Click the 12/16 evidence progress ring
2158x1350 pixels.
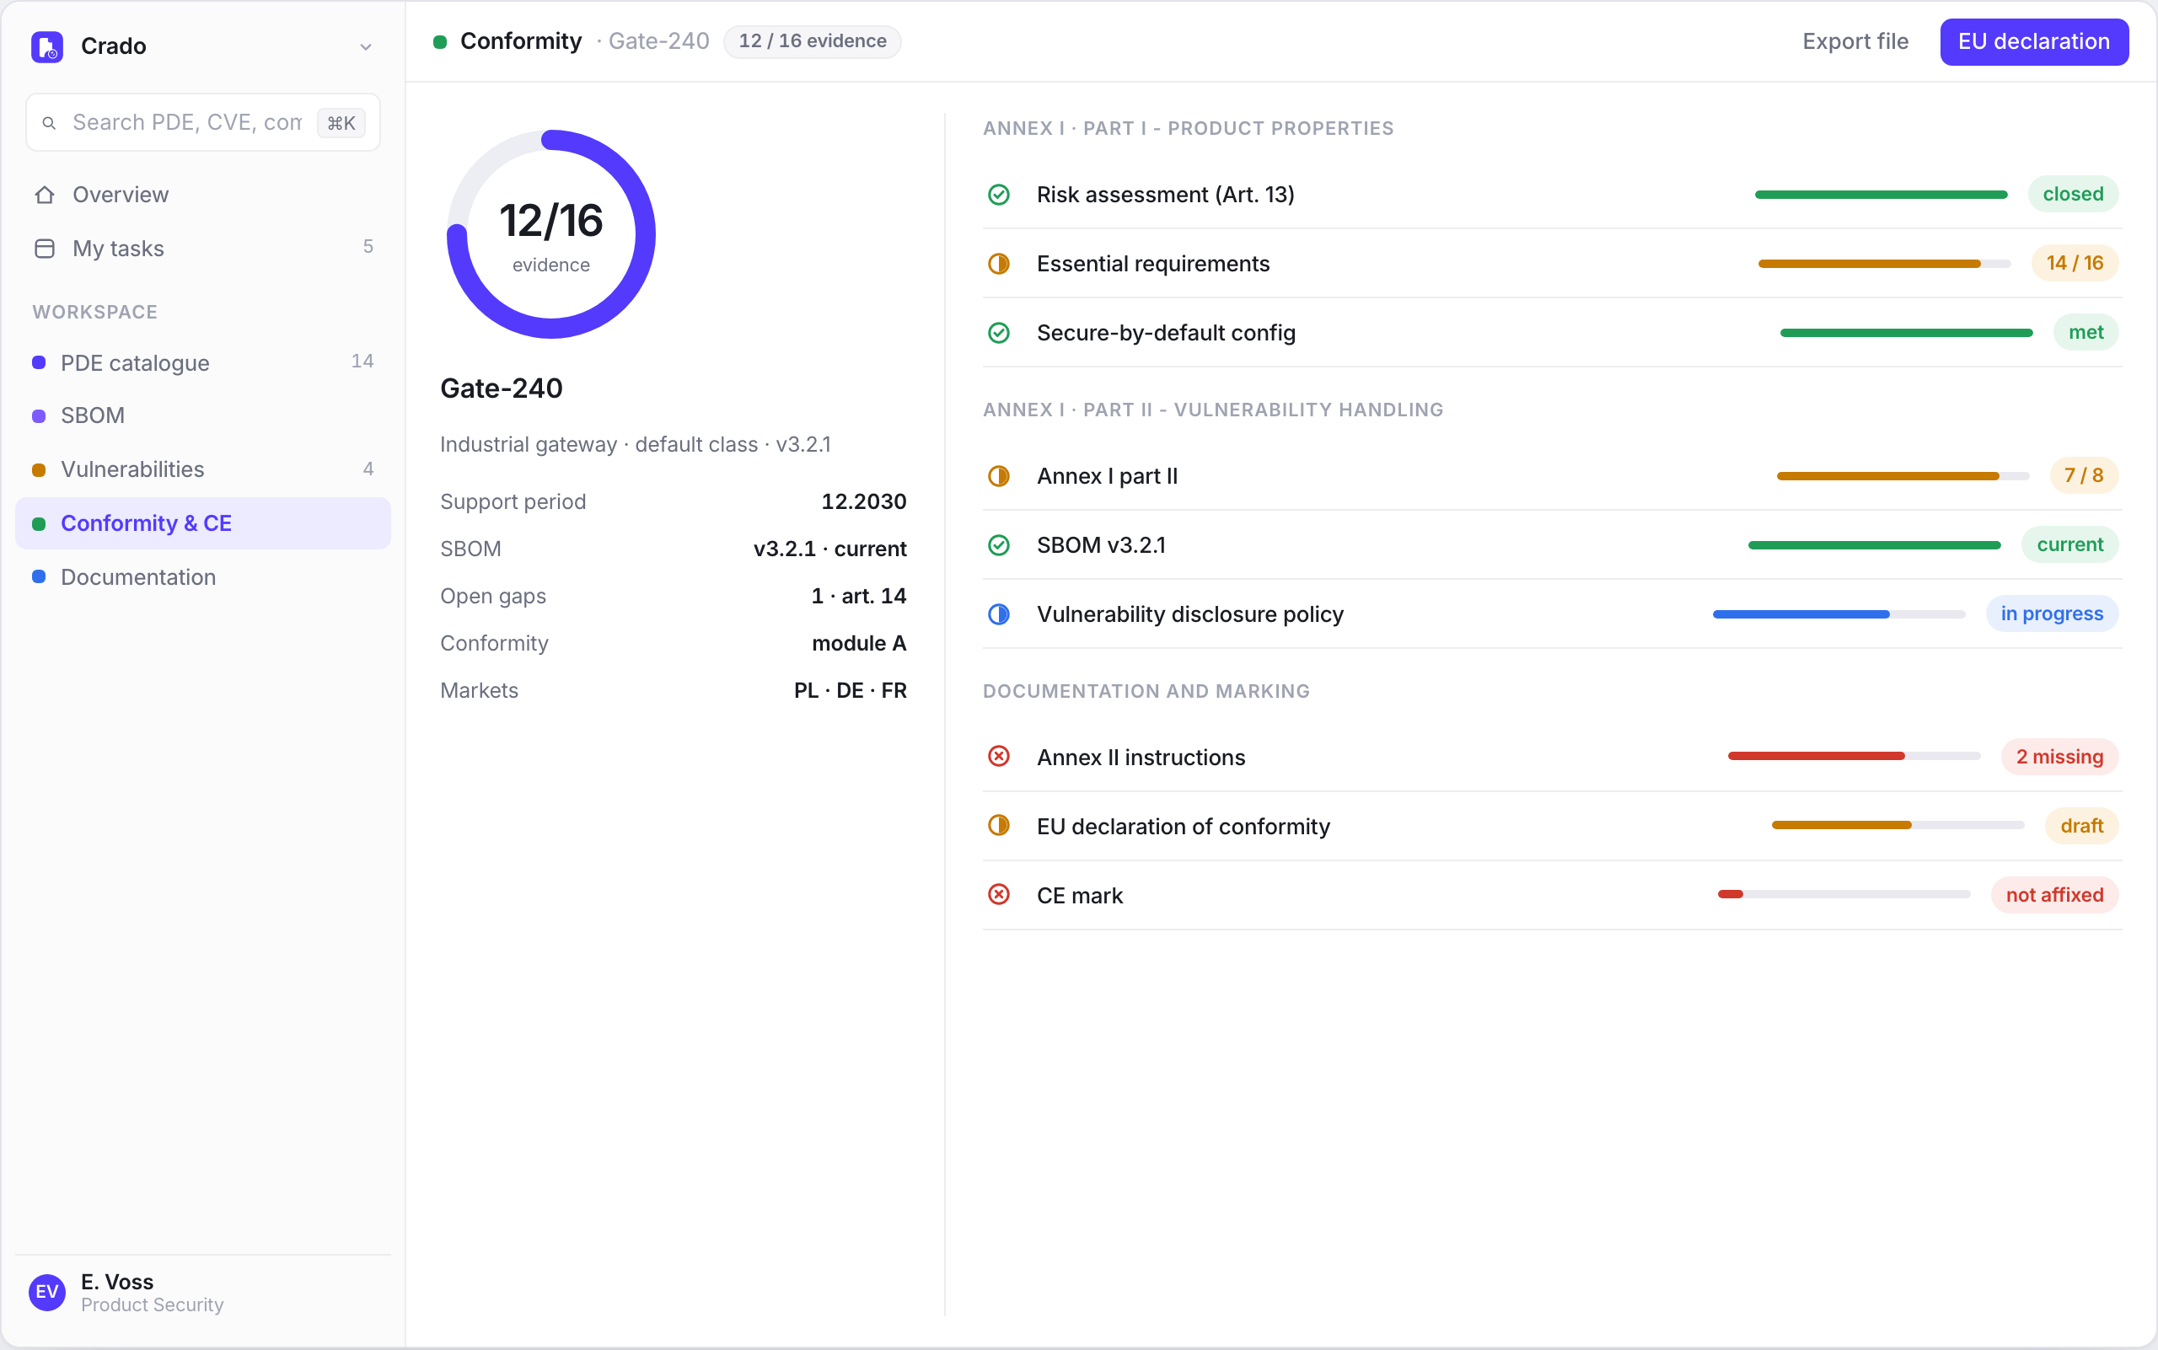click(551, 235)
